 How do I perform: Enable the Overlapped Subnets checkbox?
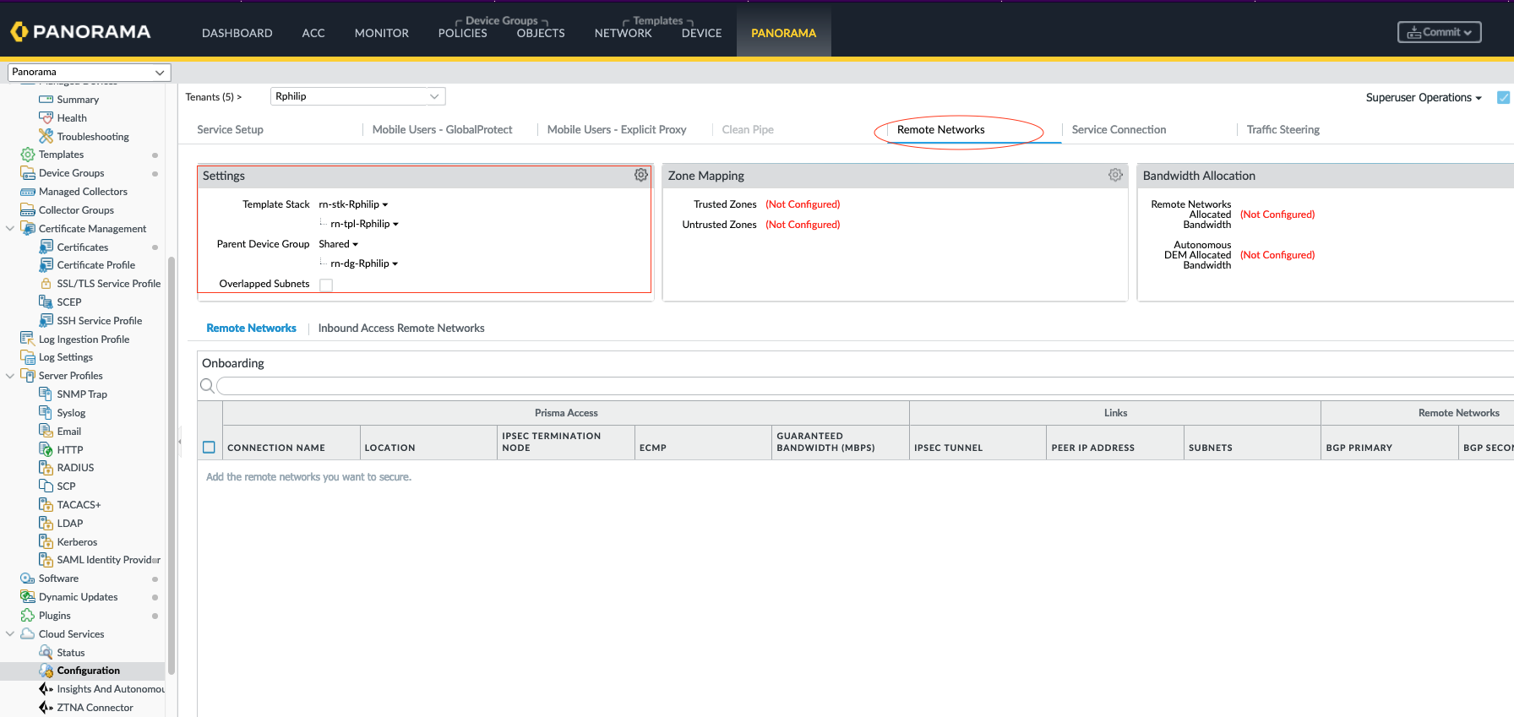326,285
